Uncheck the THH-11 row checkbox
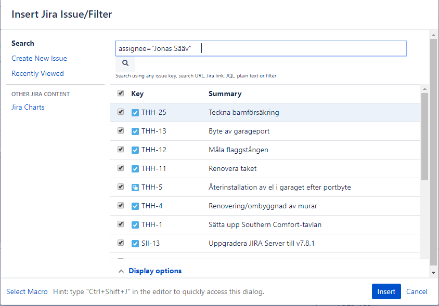 click(121, 168)
